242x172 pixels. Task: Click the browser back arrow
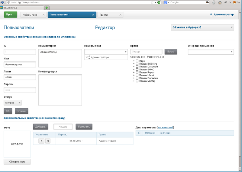(3, 2)
